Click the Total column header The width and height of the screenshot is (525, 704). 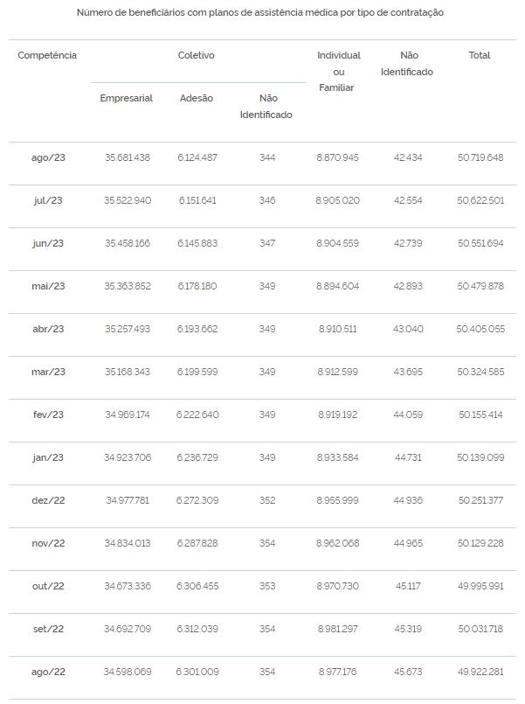(480, 55)
